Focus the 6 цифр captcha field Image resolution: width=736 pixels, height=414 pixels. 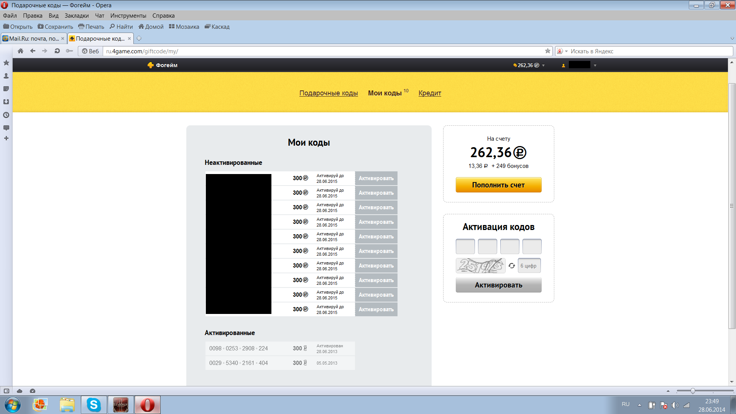pos(529,266)
